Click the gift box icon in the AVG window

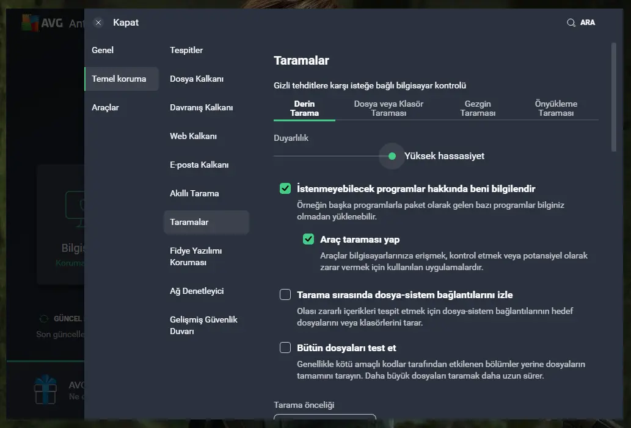(x=45, y=390)
